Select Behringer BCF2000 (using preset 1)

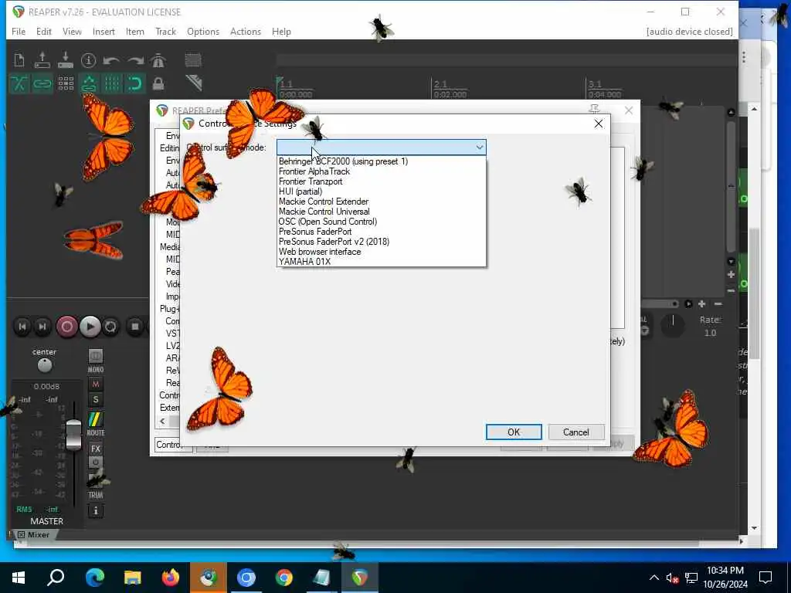382,161
